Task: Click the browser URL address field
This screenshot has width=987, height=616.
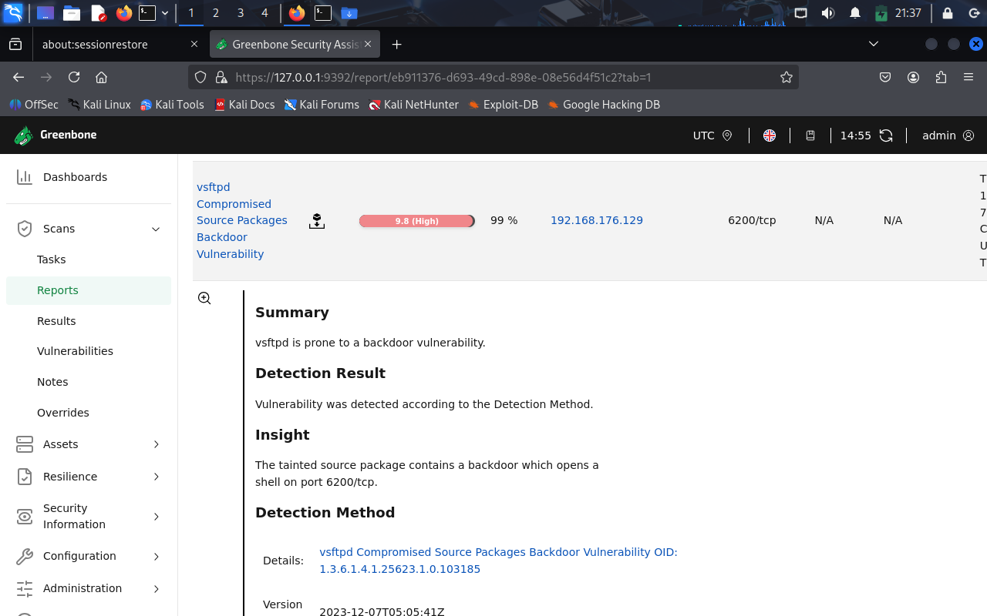Action: pyautogui.click(x=493, y=77)
